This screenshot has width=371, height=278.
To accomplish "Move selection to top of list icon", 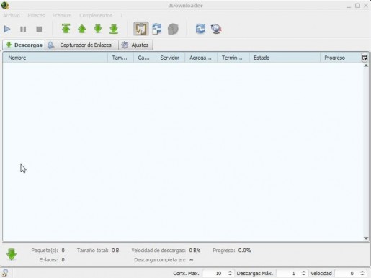I will 66,29.
